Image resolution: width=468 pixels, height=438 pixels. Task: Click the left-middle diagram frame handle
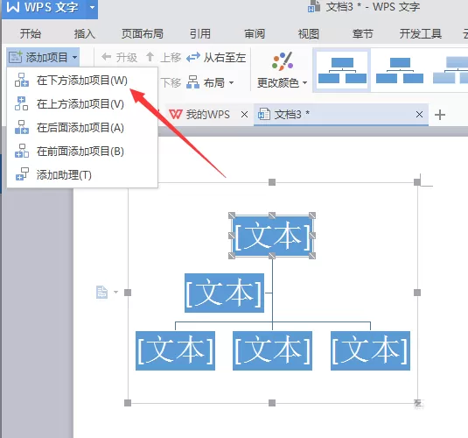pyautogui.click(x=128, y=293)
